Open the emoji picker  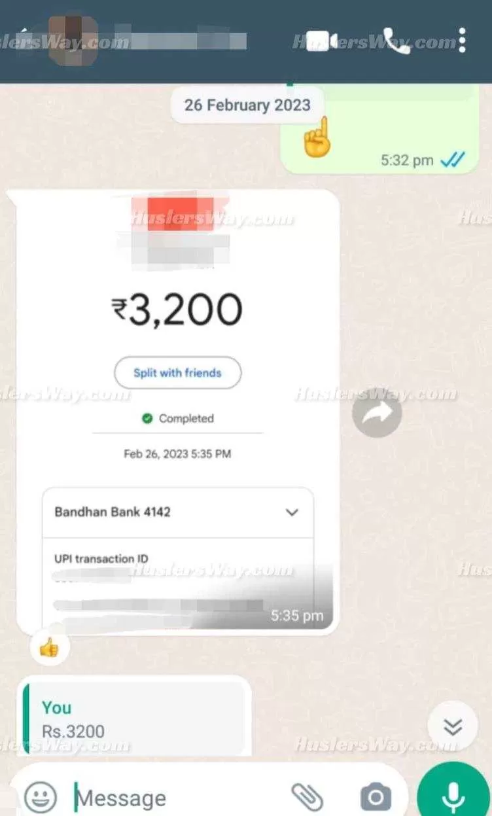tap(40, 797)
